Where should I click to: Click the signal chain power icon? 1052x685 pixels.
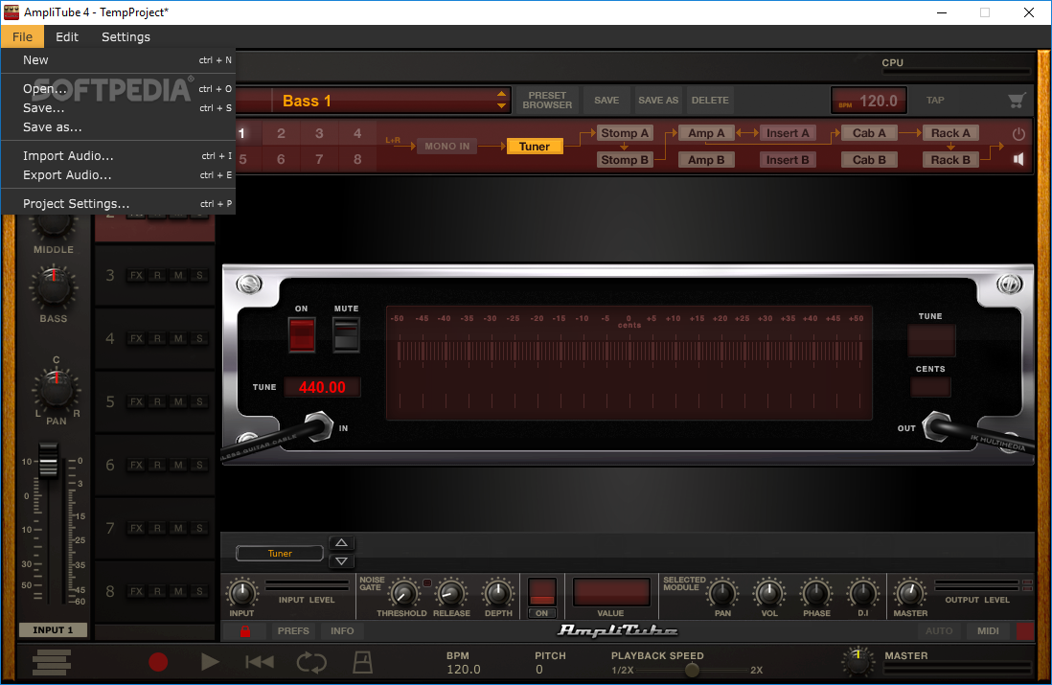(x=1018, y=133)
